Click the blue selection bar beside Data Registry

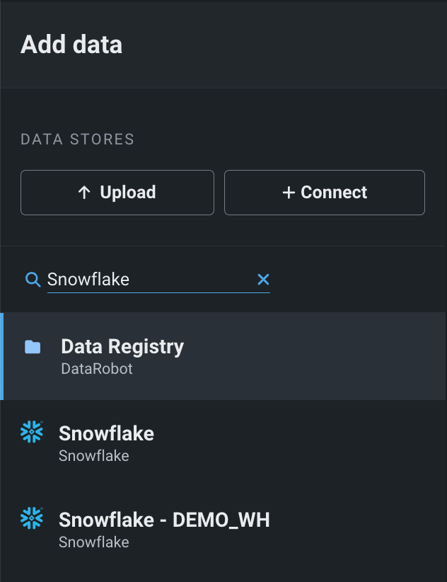coord(2,356)
